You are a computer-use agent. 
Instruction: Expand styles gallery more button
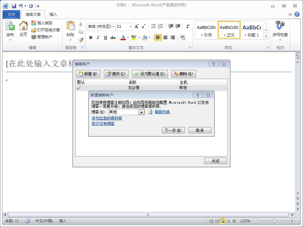[266, 36]
